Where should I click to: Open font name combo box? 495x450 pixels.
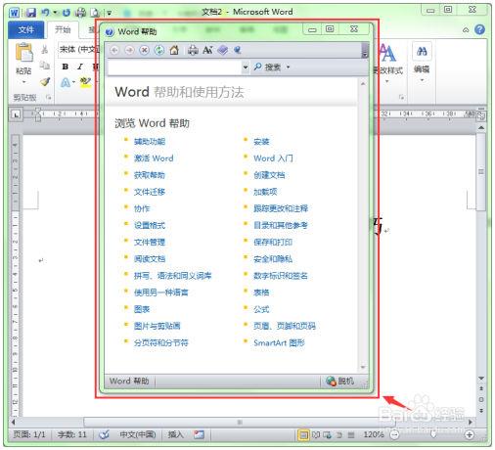click(78, 50)
